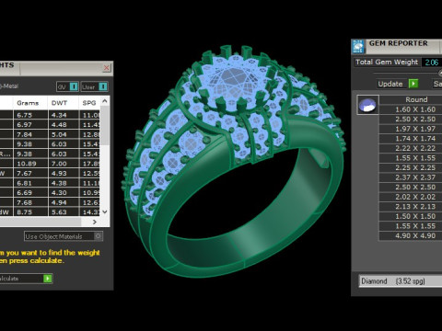
Task: Click the 5.04 DWT cell
Action: click(x=64, y=134)
